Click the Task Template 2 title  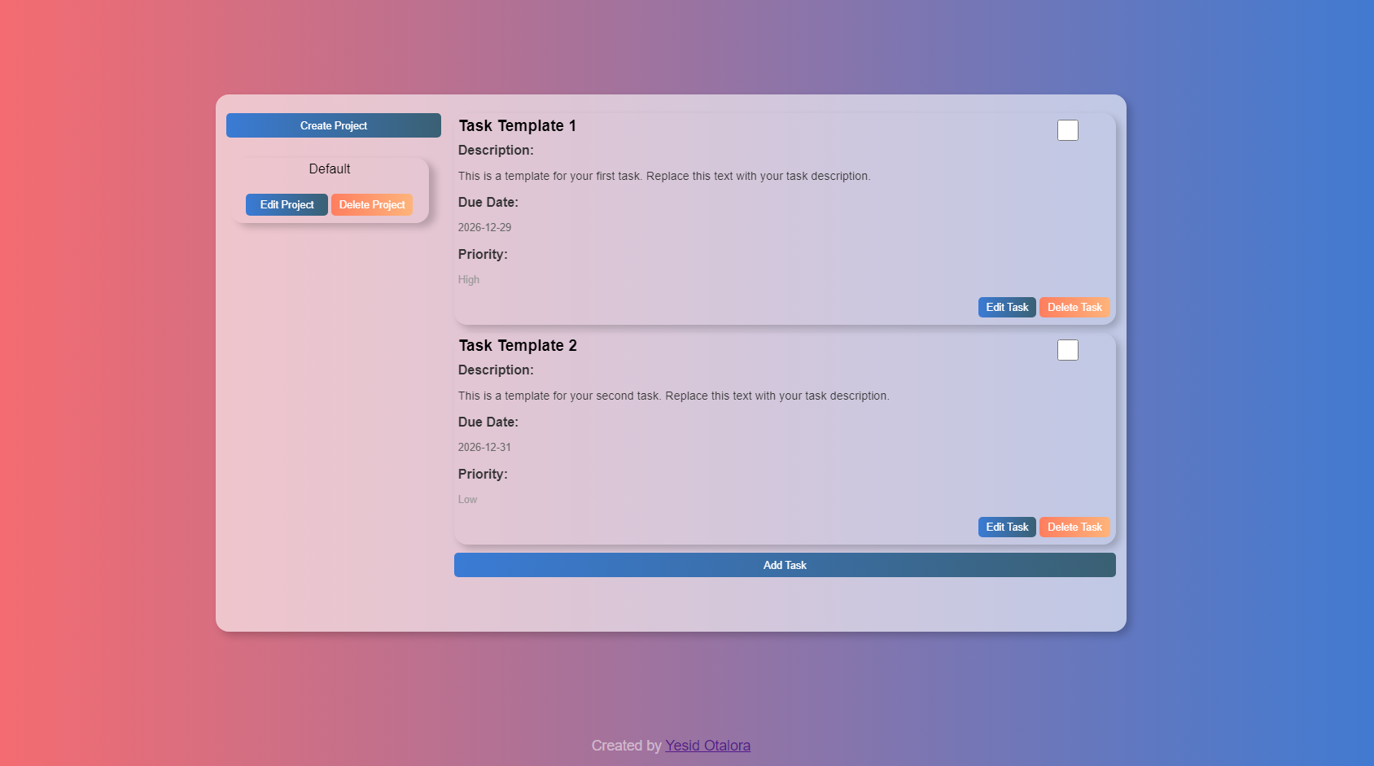pos(518,345)
